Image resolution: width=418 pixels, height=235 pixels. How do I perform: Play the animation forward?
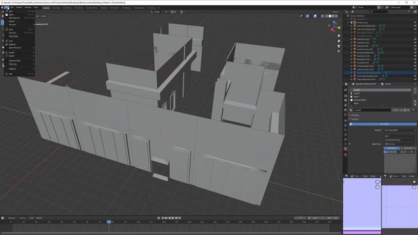tap(172, 218)
